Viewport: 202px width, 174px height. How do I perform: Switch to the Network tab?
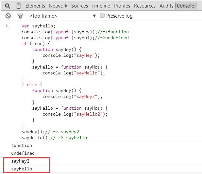pos(58,6)
